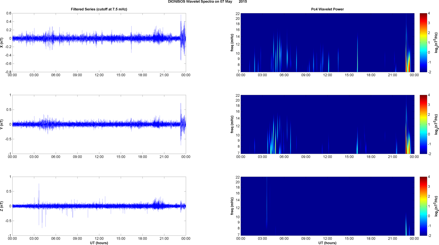439x245 pixels.
Task: Click the '-0.2' tick on the X (nT) axis
Action: [x=8, y=47]
